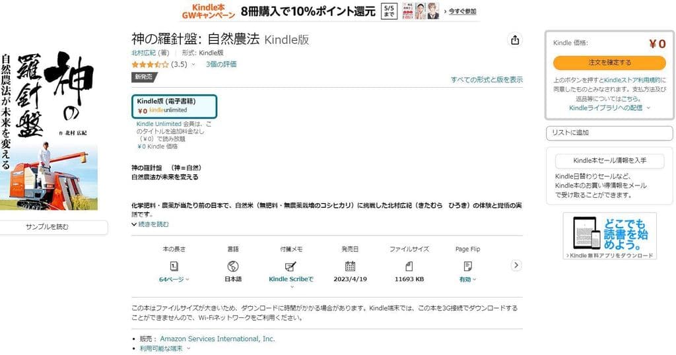Click the book cover image
Screen dimensions: 676x355
click(x=49, y=131)
